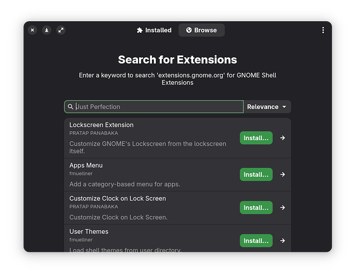355x278 pixels.
Task: Select the User Themes row title
Action: pyautogui.click(x=88, y=231)
